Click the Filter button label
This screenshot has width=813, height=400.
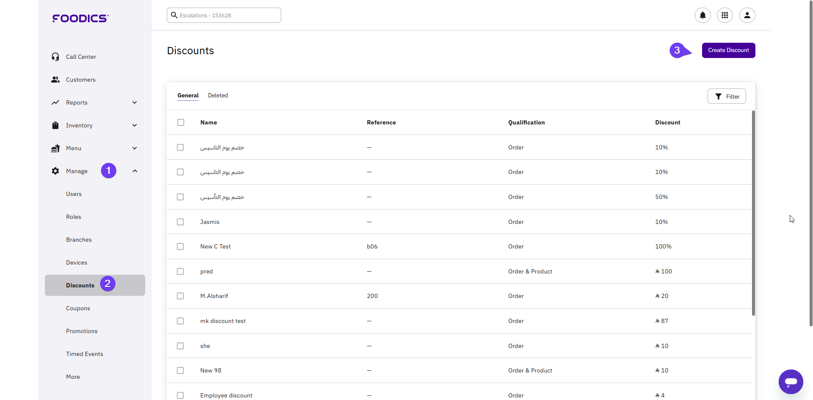click(x=733, y=97)
